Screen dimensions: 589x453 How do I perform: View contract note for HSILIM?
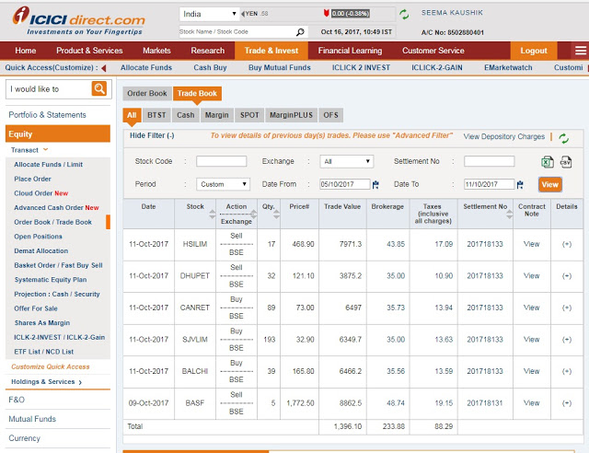[531, 244]
